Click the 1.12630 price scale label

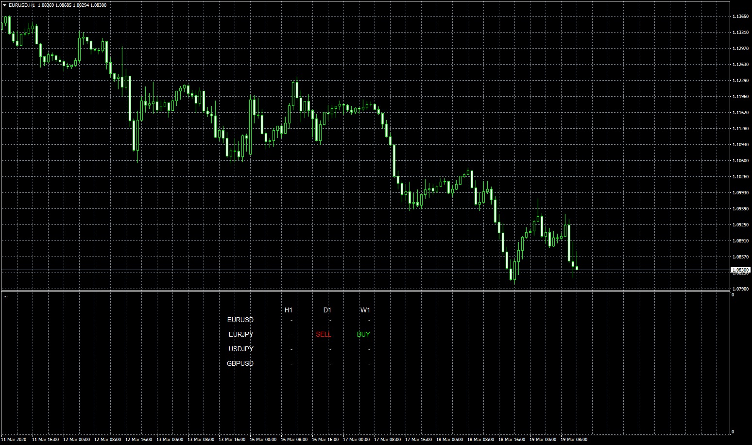(740, 65)
